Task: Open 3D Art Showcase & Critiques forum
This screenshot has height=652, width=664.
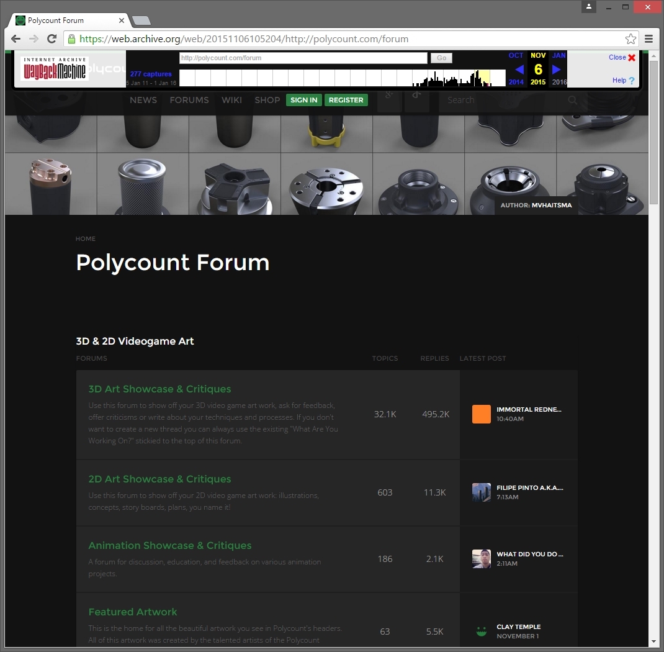Action: click(x=159, y=389)
